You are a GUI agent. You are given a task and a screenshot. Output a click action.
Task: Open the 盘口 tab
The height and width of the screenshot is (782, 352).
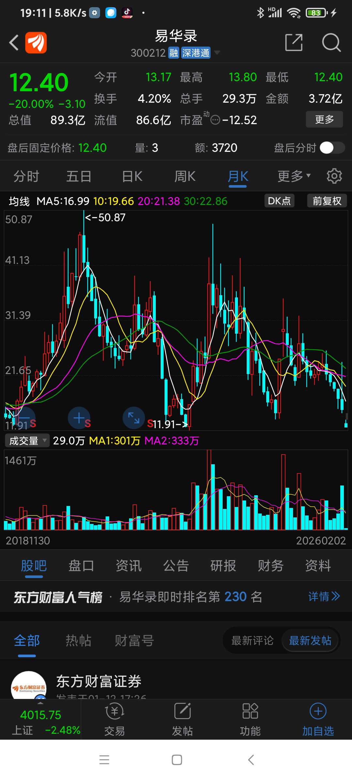coord(81,566)
